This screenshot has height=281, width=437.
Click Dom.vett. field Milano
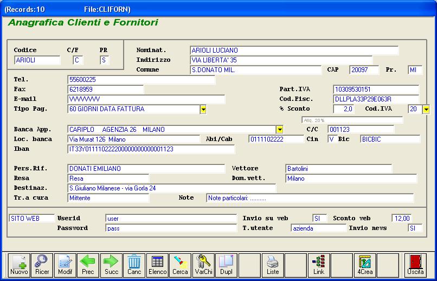tap(351, 178)
